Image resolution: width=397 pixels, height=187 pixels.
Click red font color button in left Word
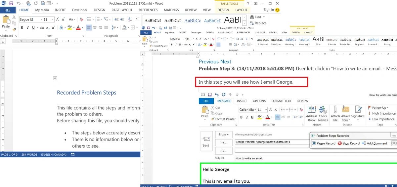pos(78,28)
